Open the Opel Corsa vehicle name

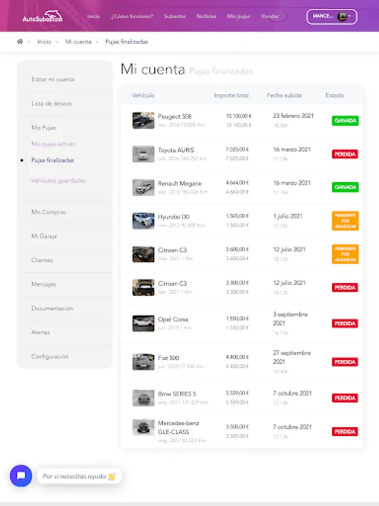(173, 319)
